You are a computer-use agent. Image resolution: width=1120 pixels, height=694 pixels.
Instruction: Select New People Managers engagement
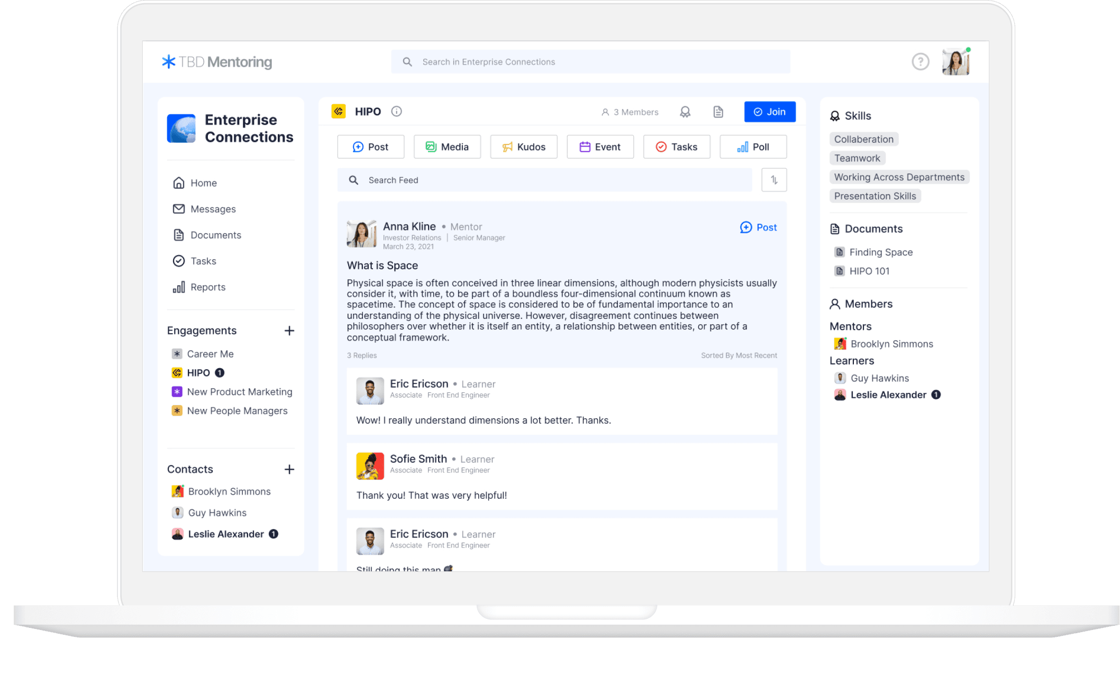[x=230, y=411]
